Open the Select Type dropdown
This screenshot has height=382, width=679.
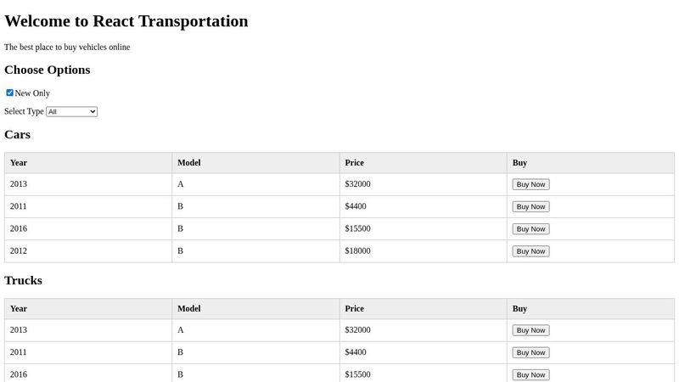coord(72,111)
